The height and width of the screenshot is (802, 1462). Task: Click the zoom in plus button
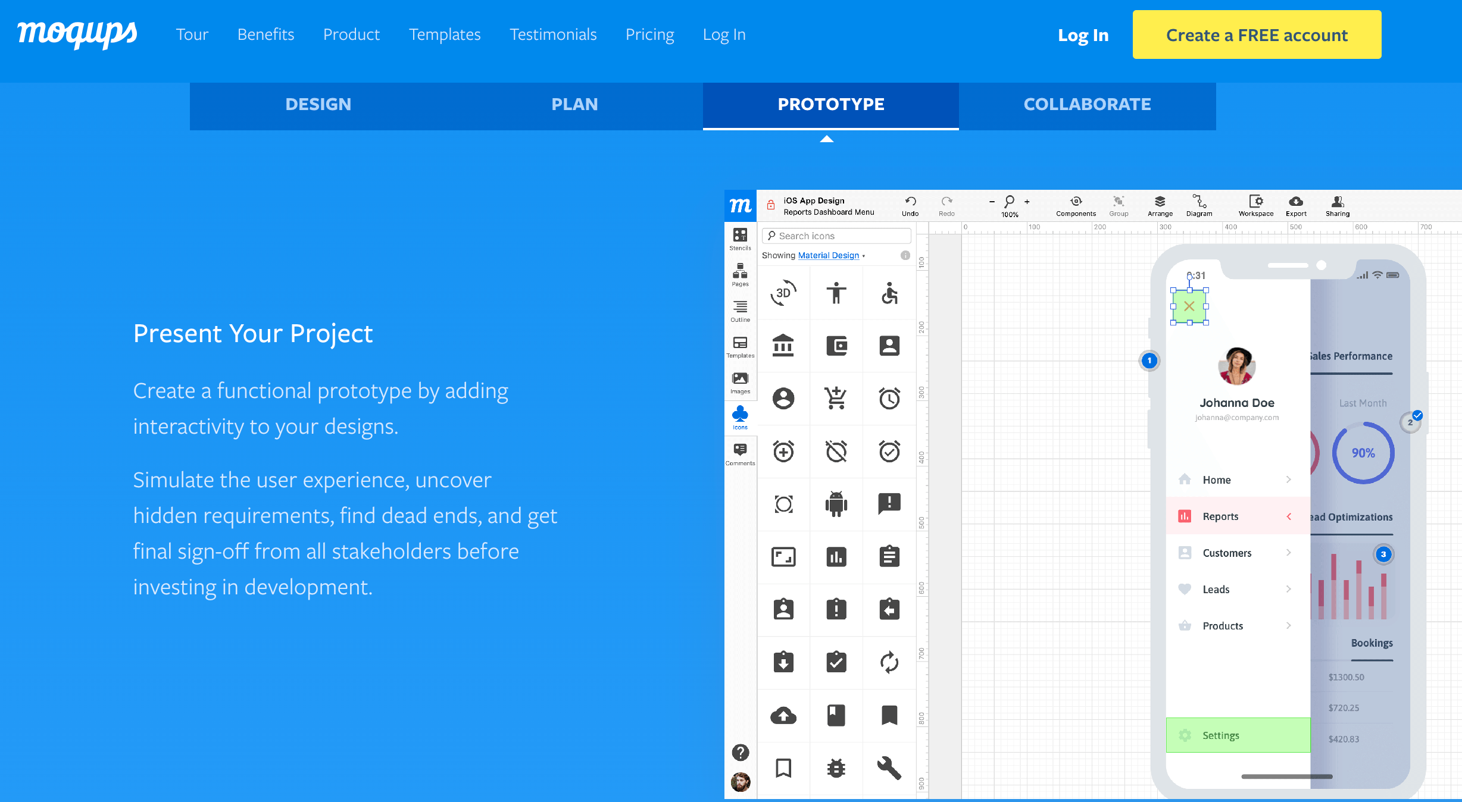(1027, 202)
